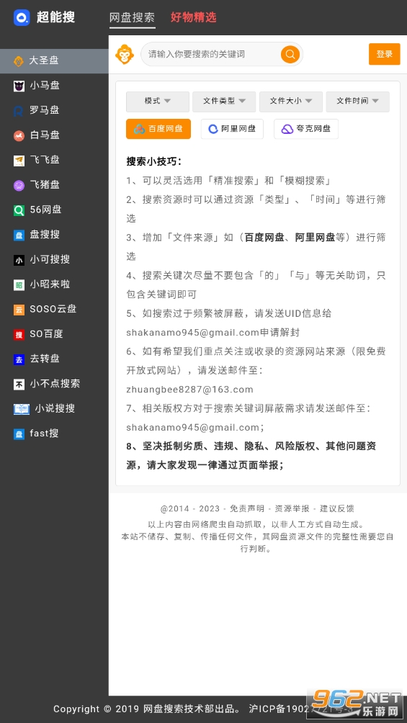Focus the keyword search input field
The image size is (407, 723).
coord(214,55)
